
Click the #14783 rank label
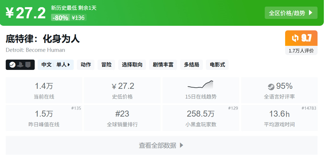click(309, 108)
